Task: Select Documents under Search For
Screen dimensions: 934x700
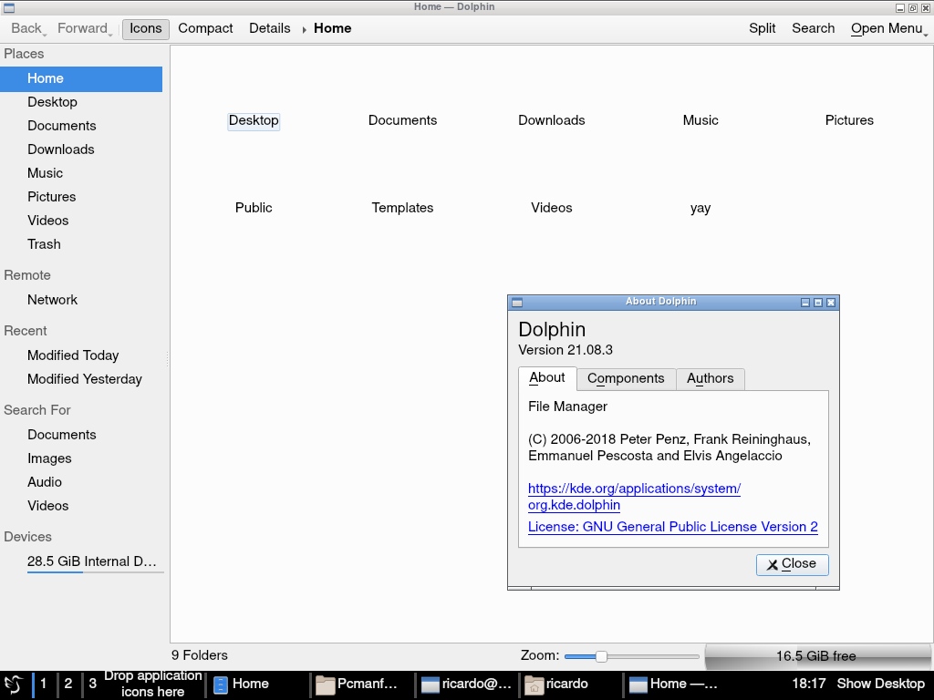Action: click(81, 435)
